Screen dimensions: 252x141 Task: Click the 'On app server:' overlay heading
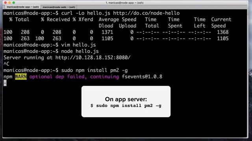coord(126,99)
